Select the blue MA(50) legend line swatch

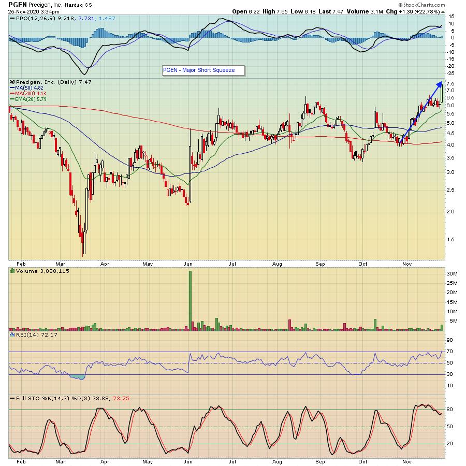click(12, 88)
